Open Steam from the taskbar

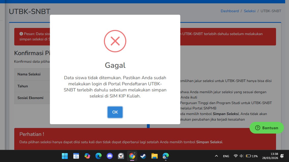(x=143, y=156)
